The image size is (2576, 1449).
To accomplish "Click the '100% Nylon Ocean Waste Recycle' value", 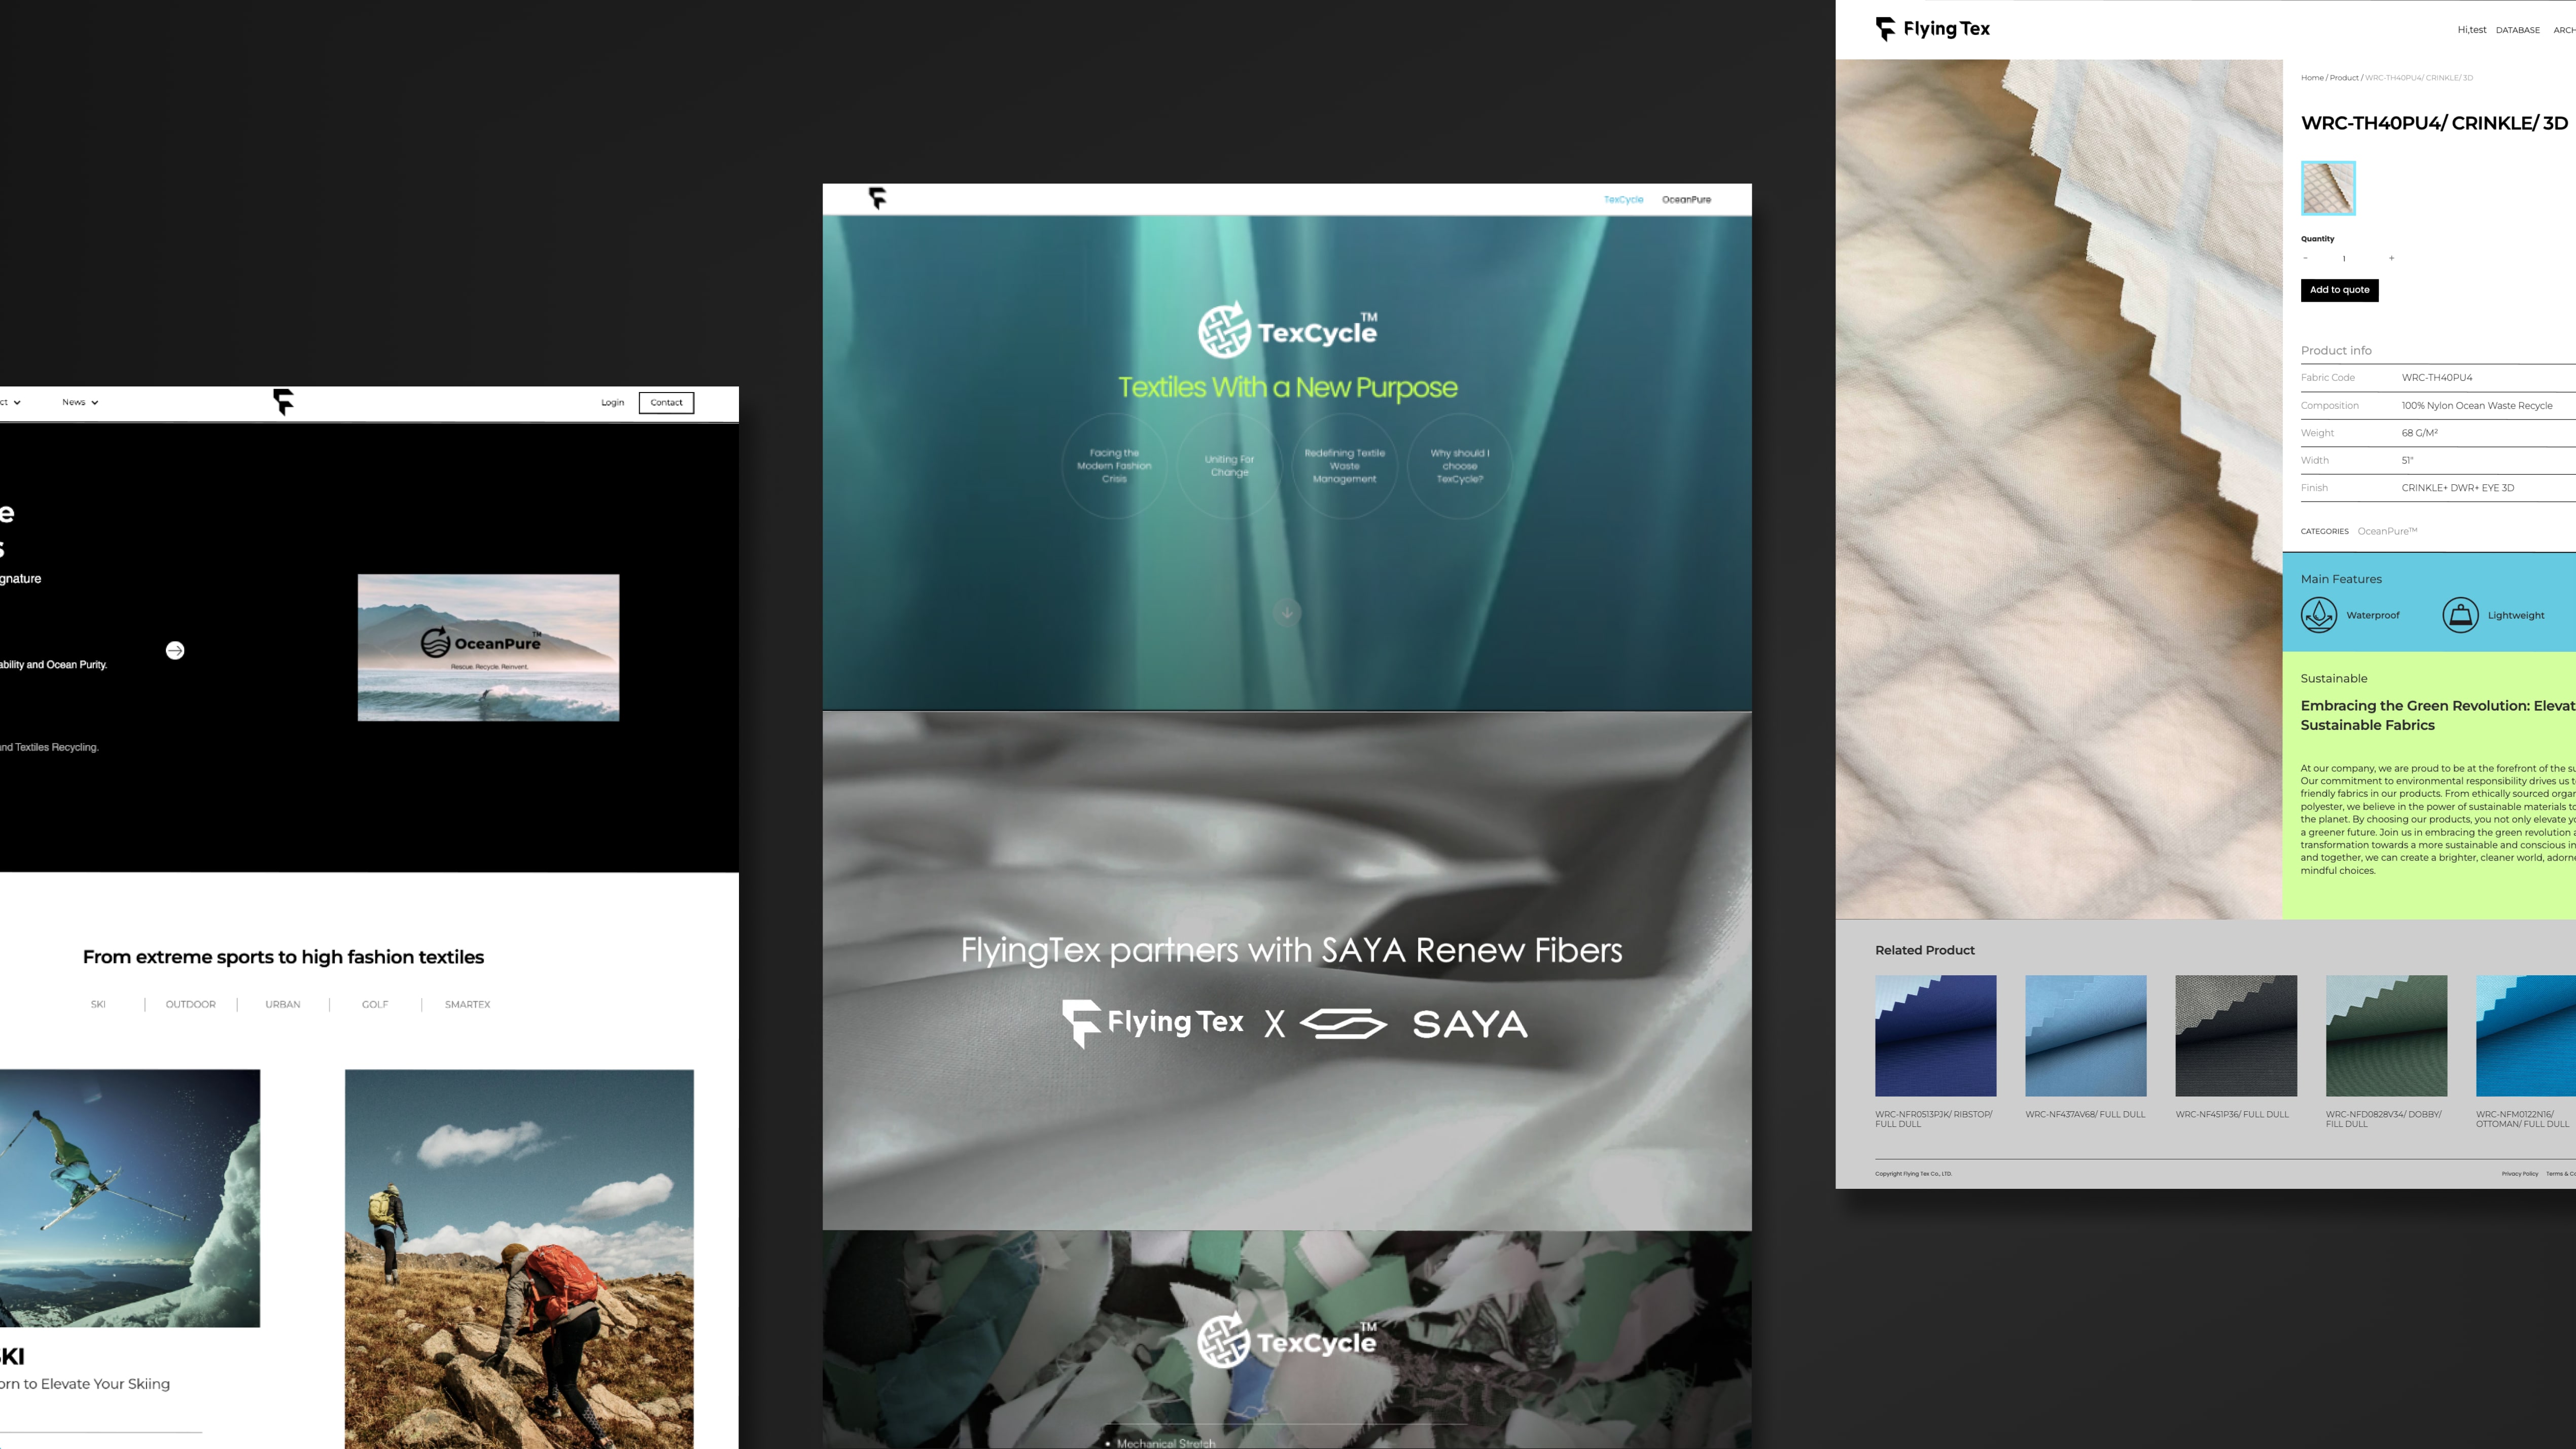I will pyautogui.click(x=2477, y=406).
